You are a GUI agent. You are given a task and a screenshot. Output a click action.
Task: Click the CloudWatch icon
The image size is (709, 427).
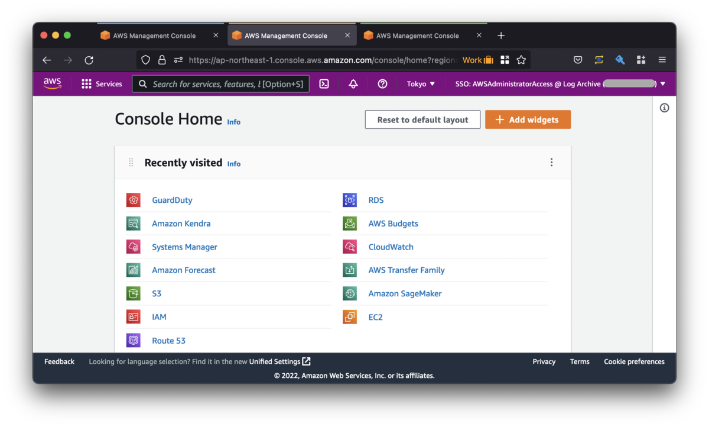click(x=350, y=247)
